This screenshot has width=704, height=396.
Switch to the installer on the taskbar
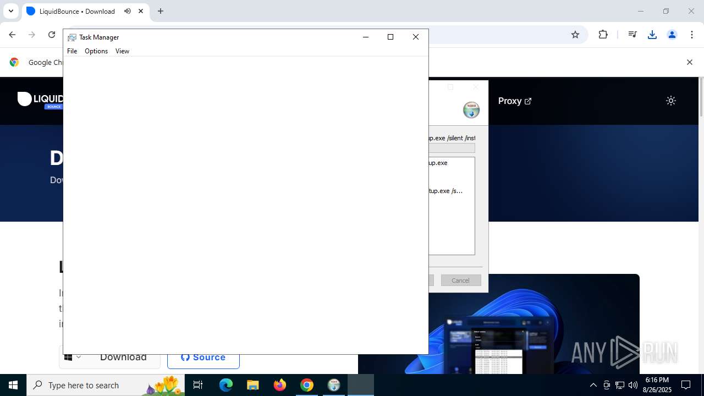pyautogui.click(x=334, y=385)
